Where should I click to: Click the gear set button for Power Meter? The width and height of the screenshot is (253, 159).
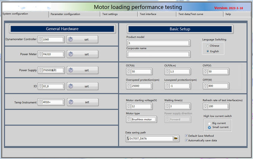point(82,54)
